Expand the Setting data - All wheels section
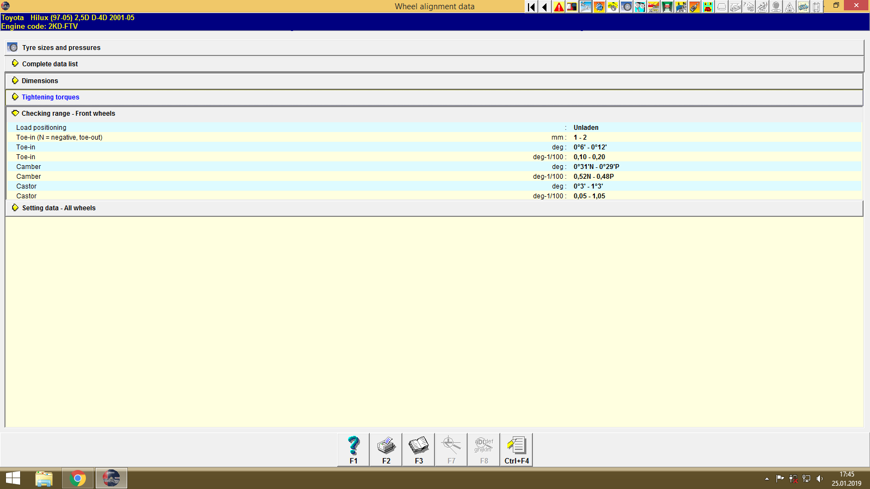Screen dimensions: 870x489 pyautogui.click(x=60, y=208)
